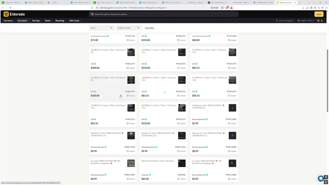Click the star icon on Mbzo listing
This screenshot has width=329, height=185.
[x=92, y=105]
